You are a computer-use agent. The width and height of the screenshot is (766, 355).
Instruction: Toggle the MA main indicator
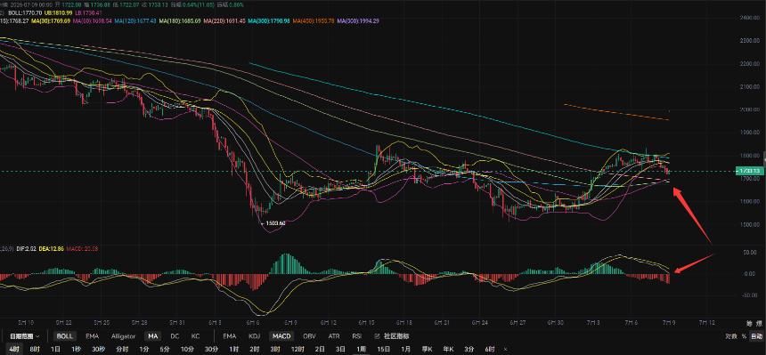pyautogui.click(x=153, y=336)
